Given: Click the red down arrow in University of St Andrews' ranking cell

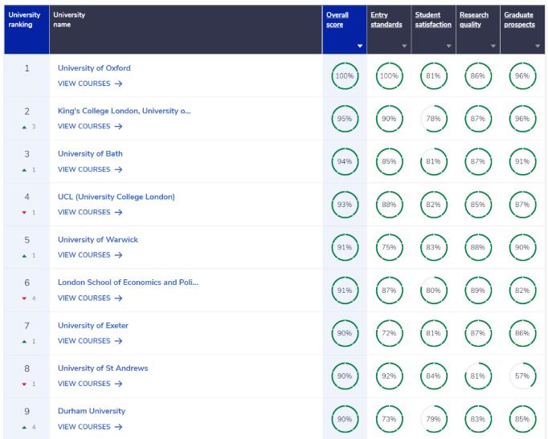Looking at the screenshot, I should [x=24, y=384].
